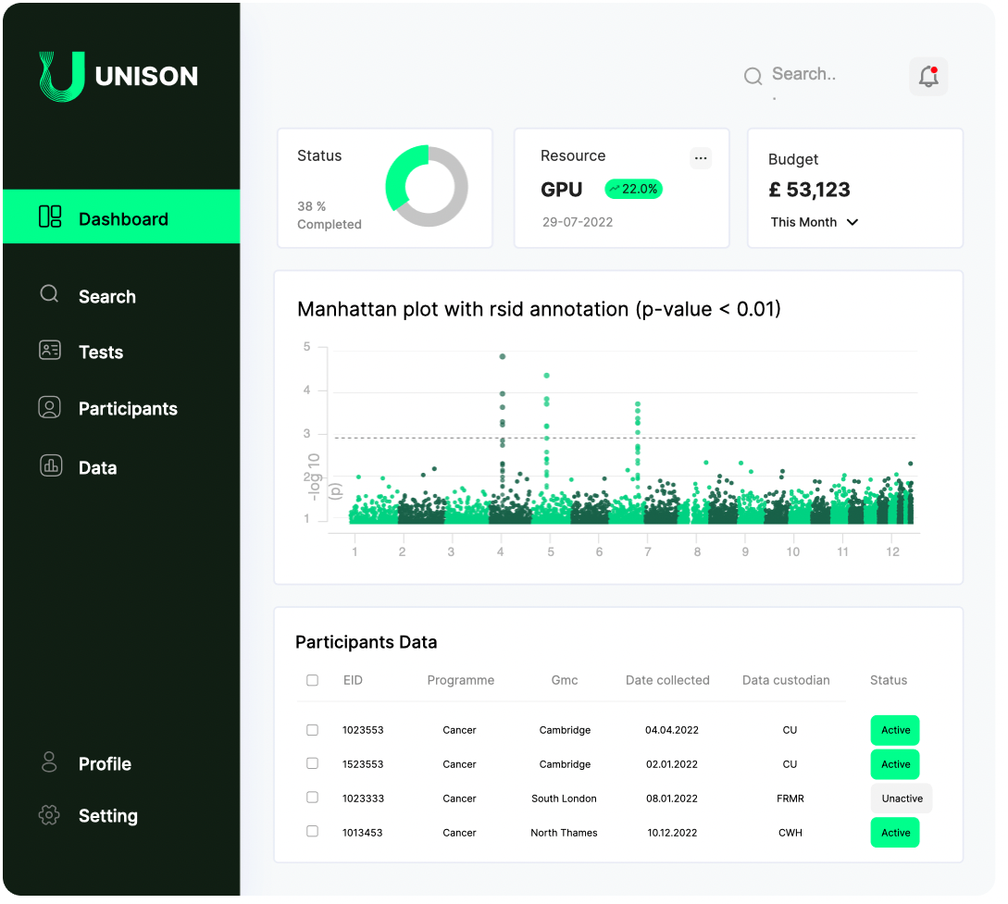Open the notification bell
This screenshot has height=904, width=1008.
pyautogui.click(x=927, y=76)
